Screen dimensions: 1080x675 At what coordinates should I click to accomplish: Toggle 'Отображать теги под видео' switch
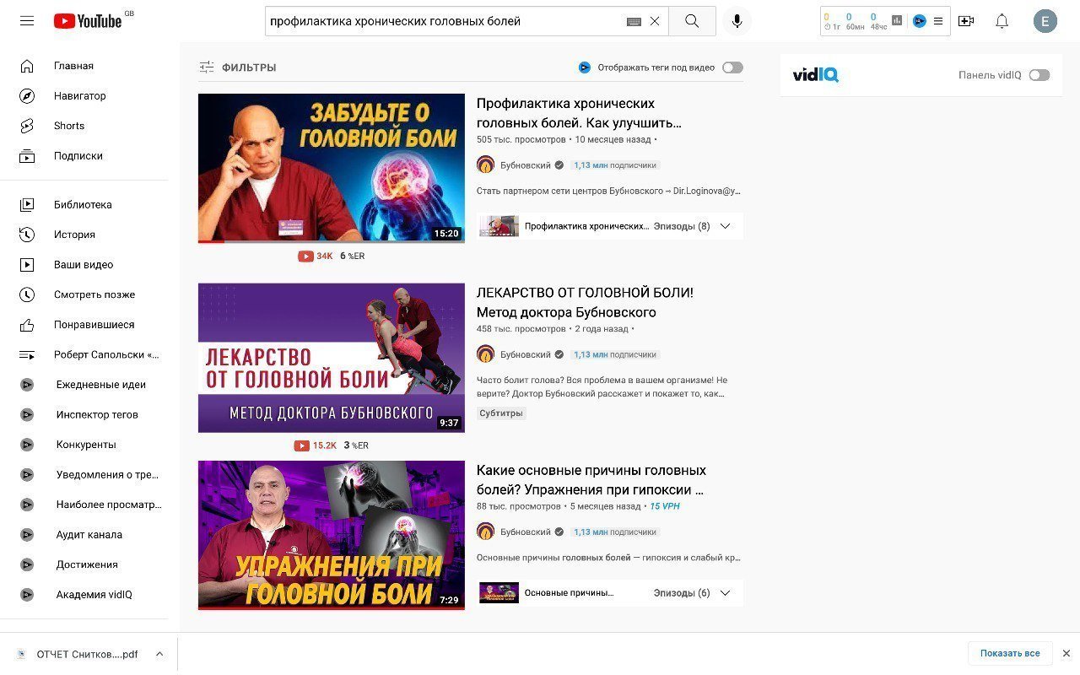(x=732, y=67)
